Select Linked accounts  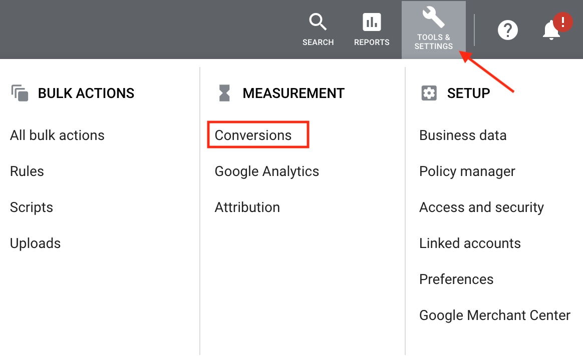470,243
